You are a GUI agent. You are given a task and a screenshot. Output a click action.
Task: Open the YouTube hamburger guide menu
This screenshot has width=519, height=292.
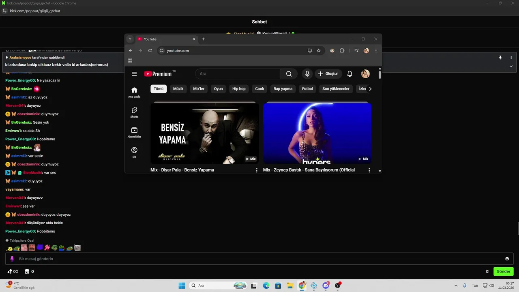coord(134,74)
